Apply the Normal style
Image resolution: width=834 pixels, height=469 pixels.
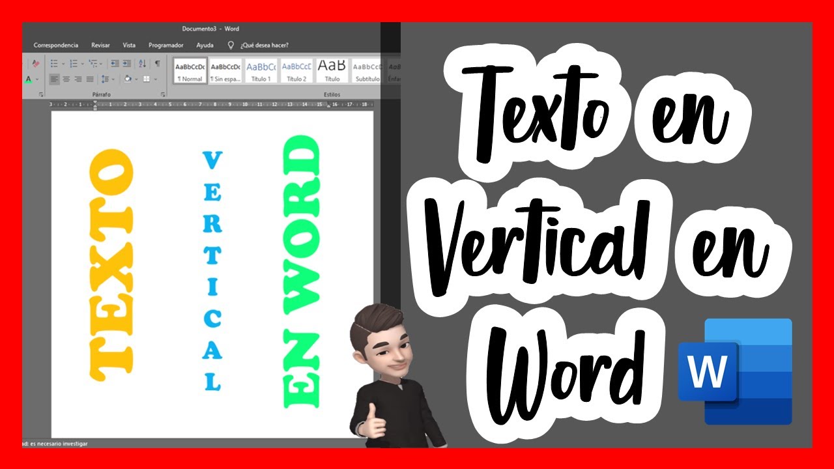(190, 71)
